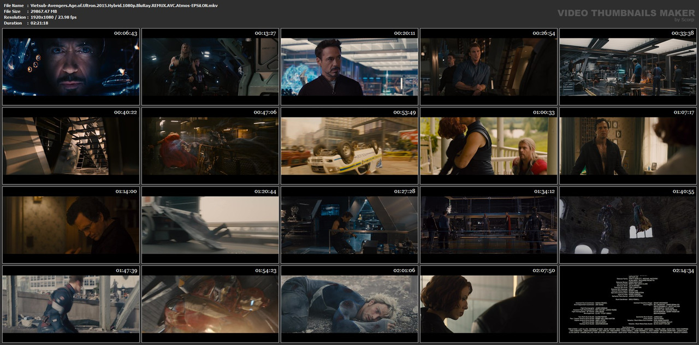
Task: Pick the thumbnail timestamped 00:40:22
Action: click(71, 146)
